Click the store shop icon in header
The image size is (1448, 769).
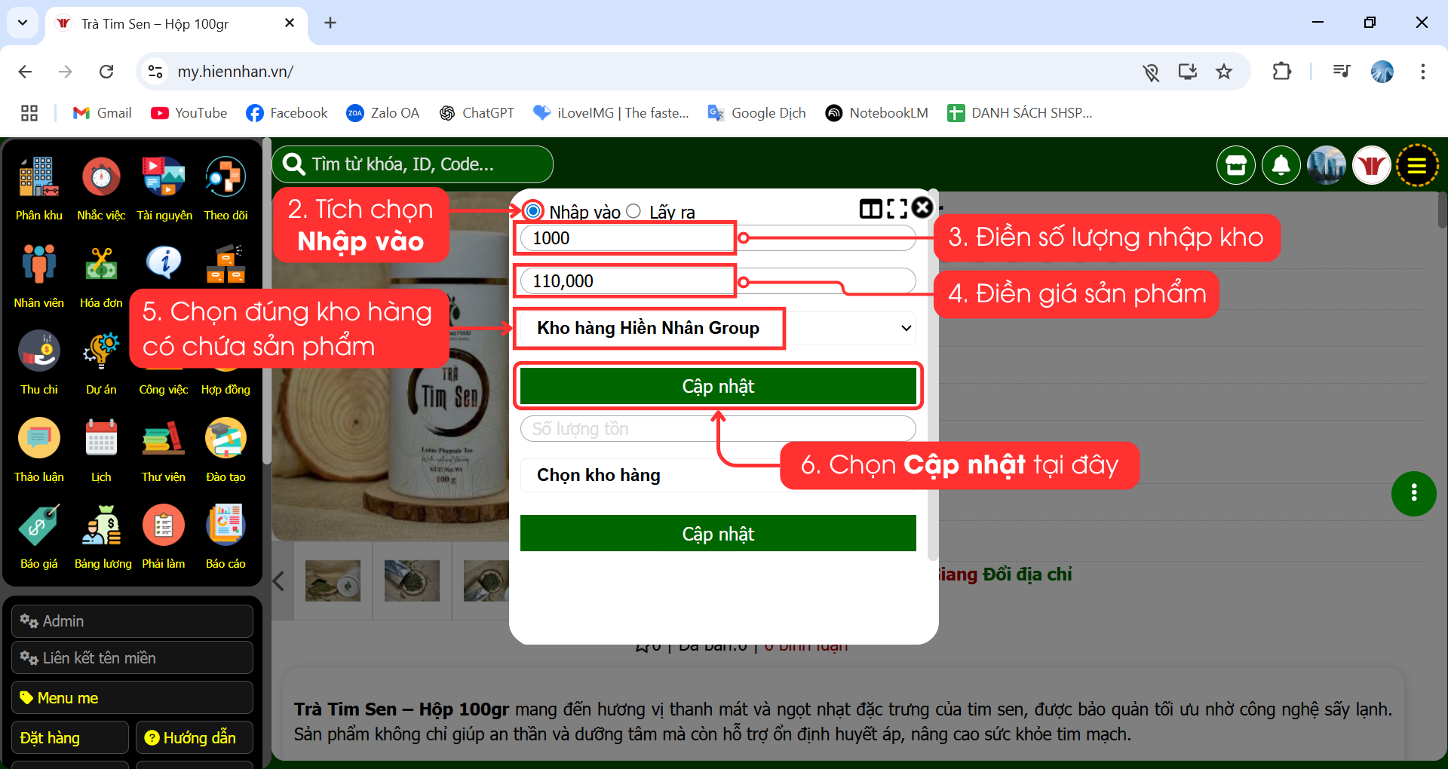tap(1236, 165)
